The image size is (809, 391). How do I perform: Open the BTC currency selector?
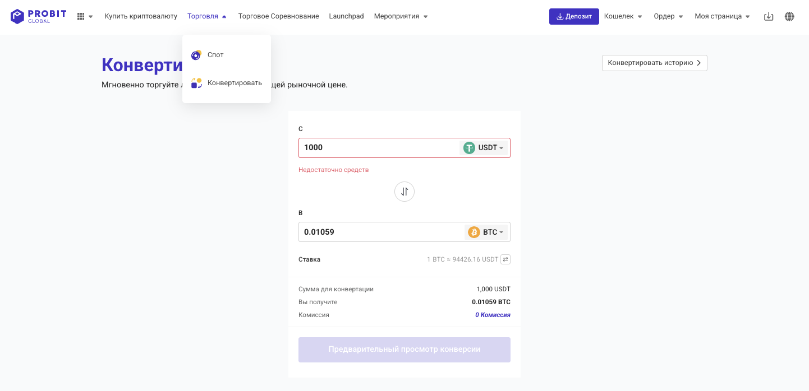point(486,232)
